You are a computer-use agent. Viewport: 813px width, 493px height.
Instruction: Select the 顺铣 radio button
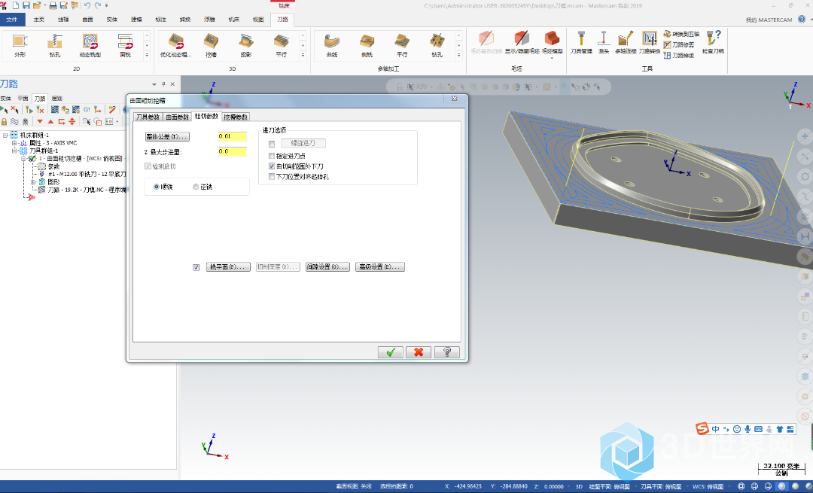(156, 187)
